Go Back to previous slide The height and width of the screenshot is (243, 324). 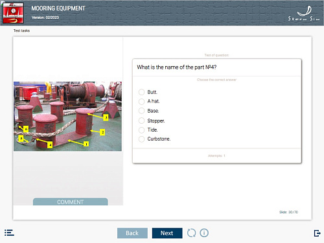click(132, 233)
